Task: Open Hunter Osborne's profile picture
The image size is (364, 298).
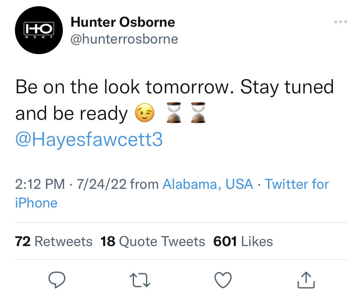Action: 39,30
